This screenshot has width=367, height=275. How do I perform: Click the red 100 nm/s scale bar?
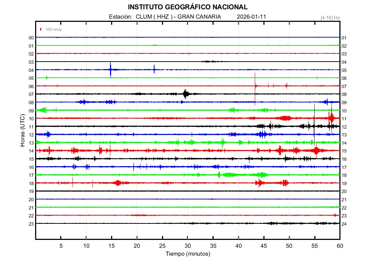(x=41, y=29)
